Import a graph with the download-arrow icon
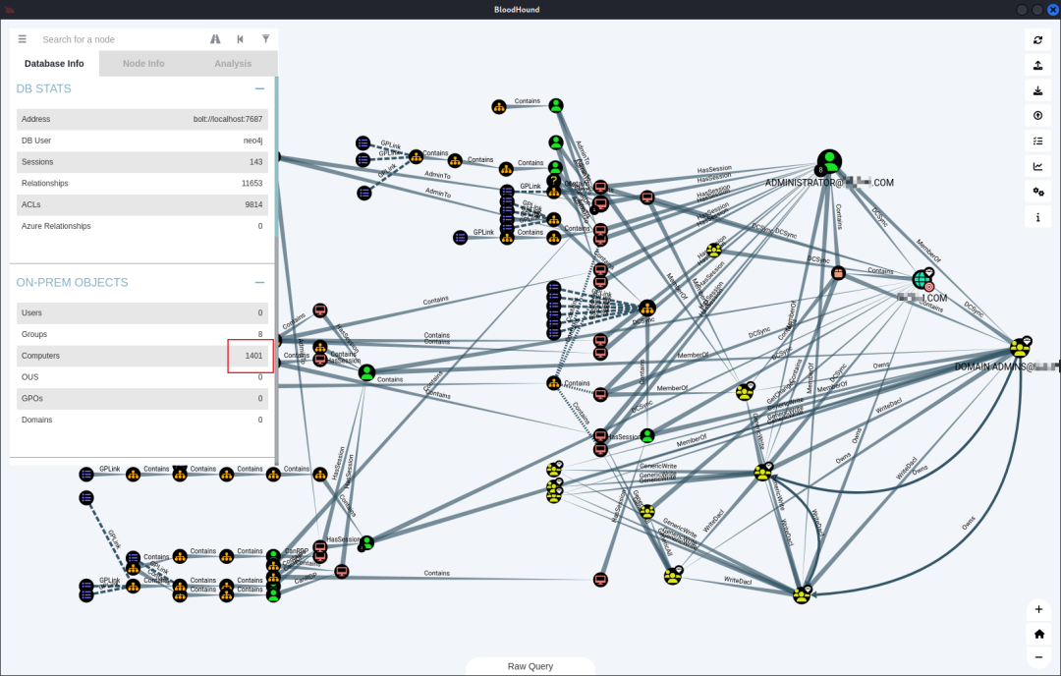 [x=1038, y=90]
